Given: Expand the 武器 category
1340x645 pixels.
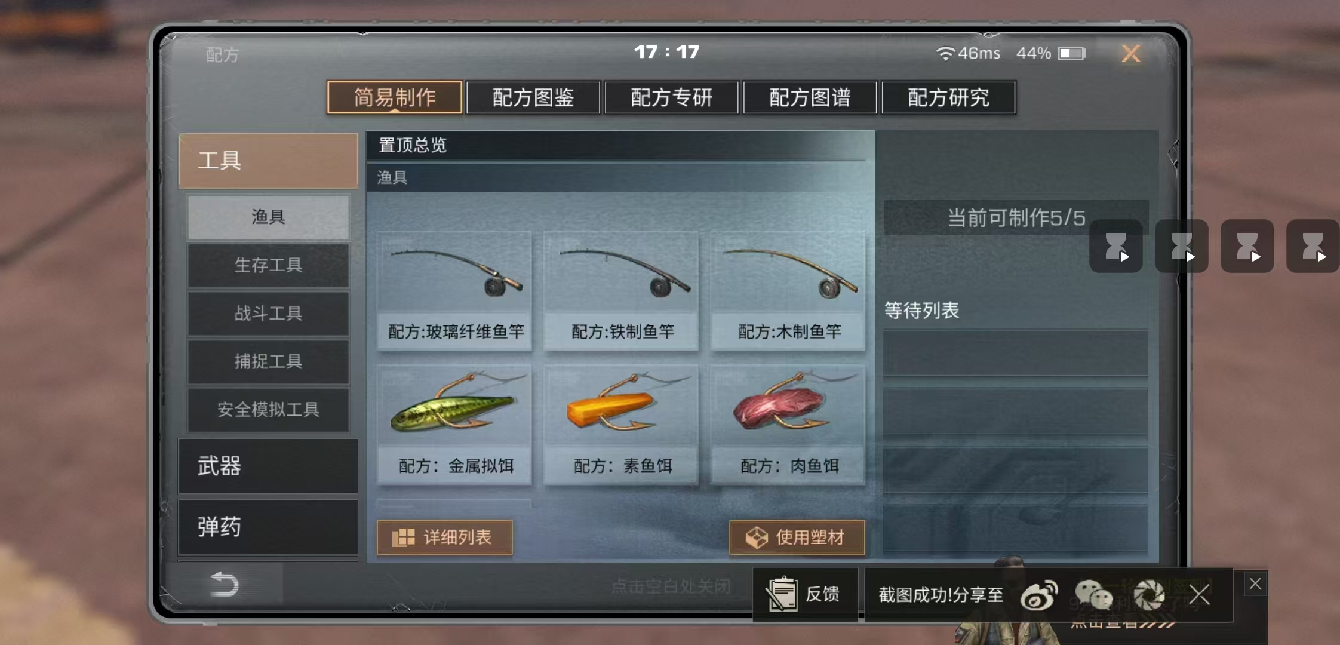Looking at the screenshot, I should point(268,466).
